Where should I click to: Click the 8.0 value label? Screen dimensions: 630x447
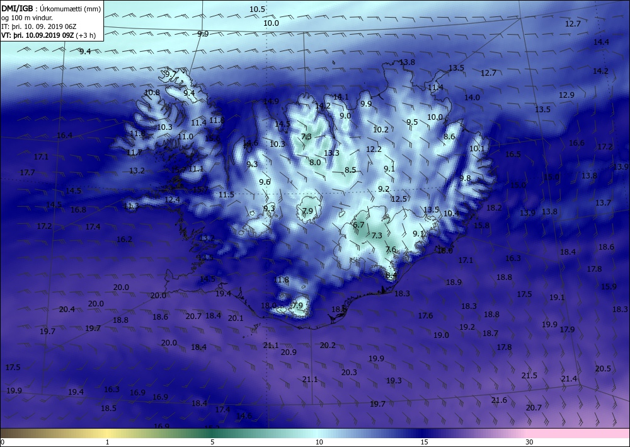315,163
